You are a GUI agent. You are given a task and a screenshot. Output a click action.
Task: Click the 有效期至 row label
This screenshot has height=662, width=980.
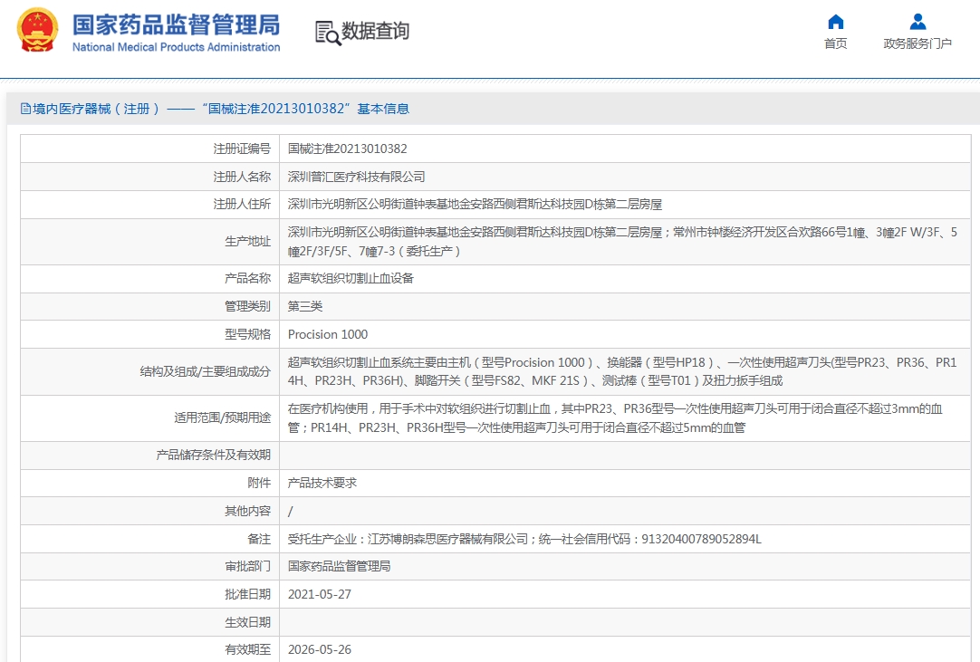point(247,649)
